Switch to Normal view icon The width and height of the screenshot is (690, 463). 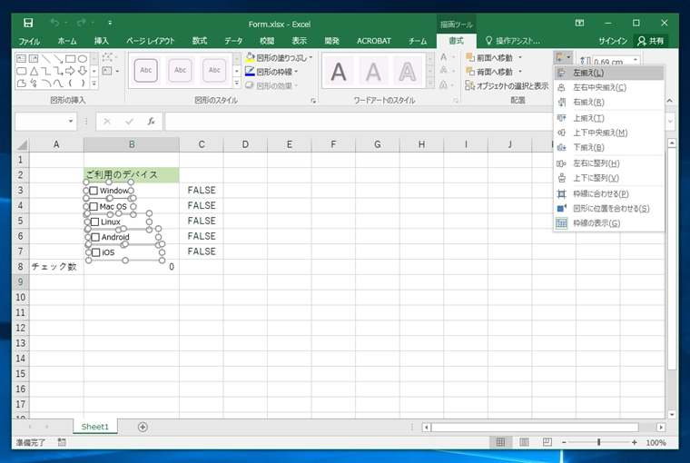tap(500, 442)
